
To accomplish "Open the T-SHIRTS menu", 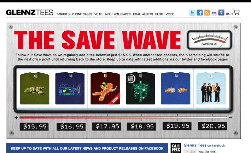I will point(63,14).
